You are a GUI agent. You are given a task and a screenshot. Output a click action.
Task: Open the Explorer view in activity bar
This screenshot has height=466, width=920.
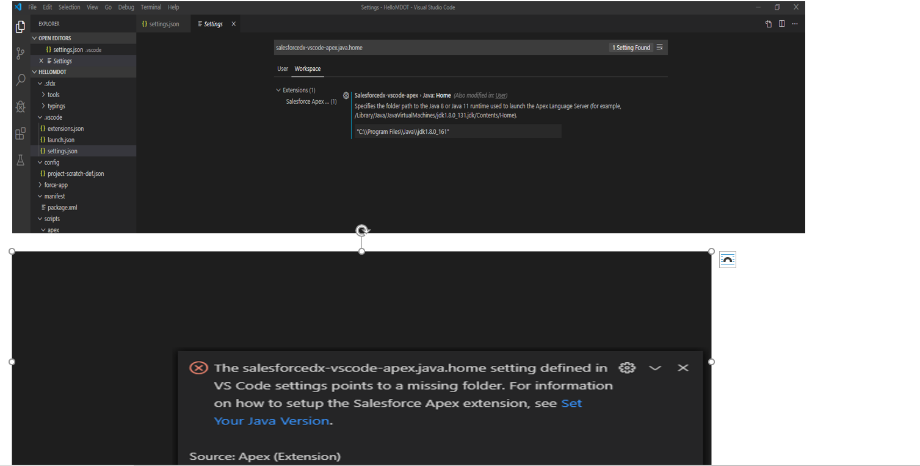coord(20,27)
